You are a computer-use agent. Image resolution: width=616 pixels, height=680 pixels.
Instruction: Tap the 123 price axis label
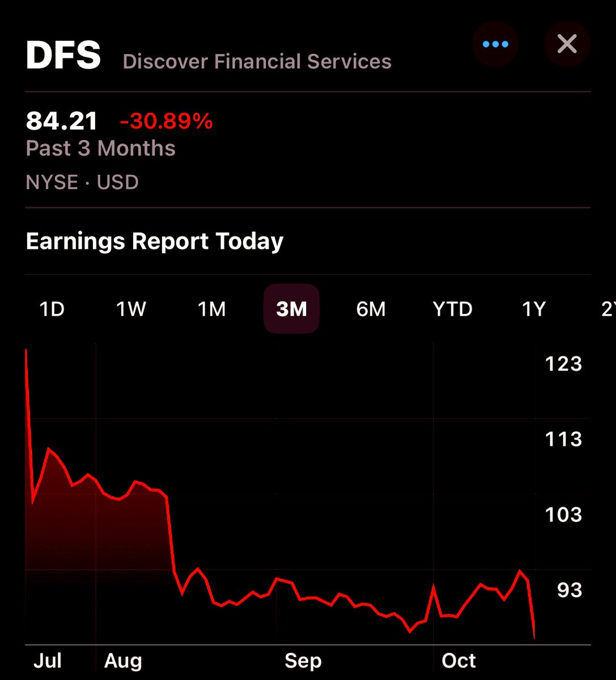(563, 364)
